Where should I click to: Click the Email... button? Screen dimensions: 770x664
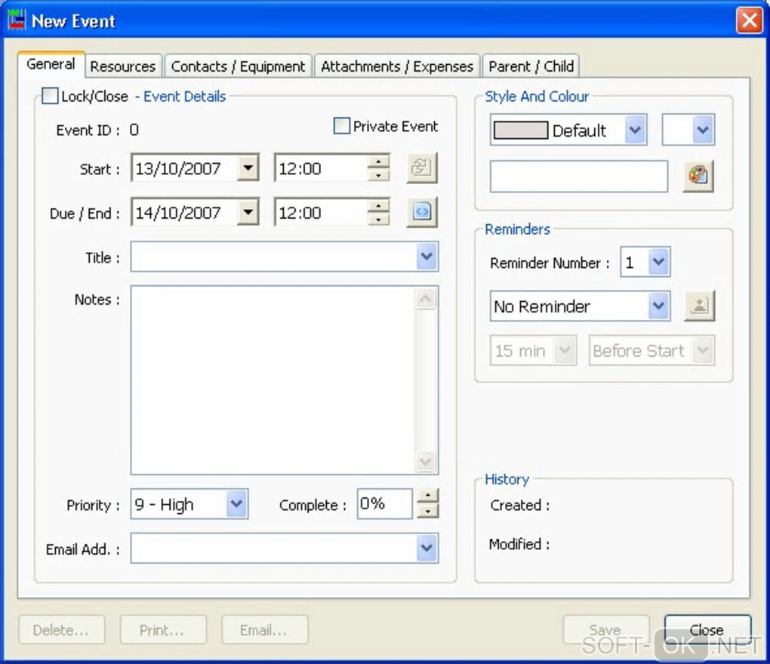265,629
